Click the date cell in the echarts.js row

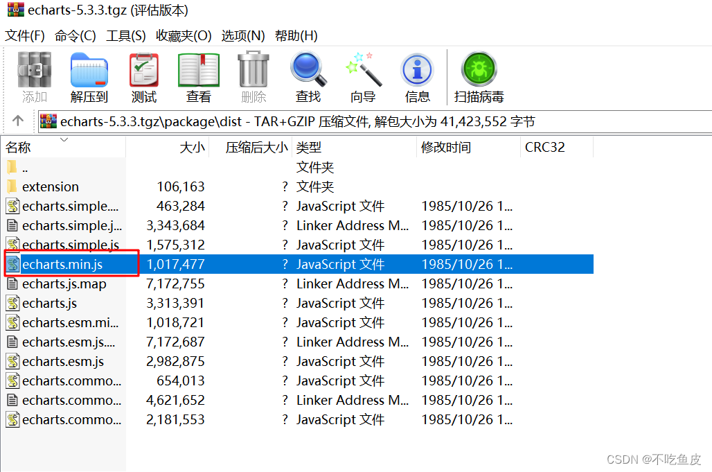point(467,303)
